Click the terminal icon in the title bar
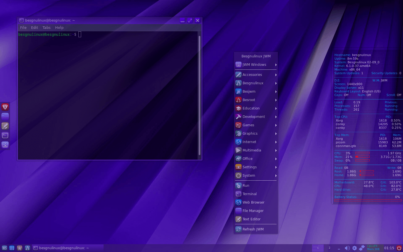The height and width of the screenshot is (252, 403). coord(22,20)
